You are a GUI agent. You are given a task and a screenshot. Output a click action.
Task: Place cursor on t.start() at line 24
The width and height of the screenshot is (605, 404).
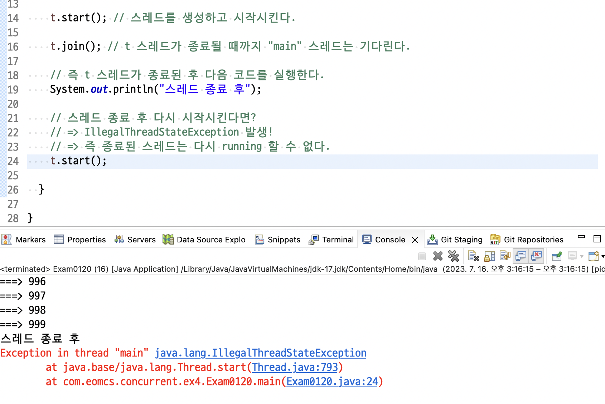(78, 161)
